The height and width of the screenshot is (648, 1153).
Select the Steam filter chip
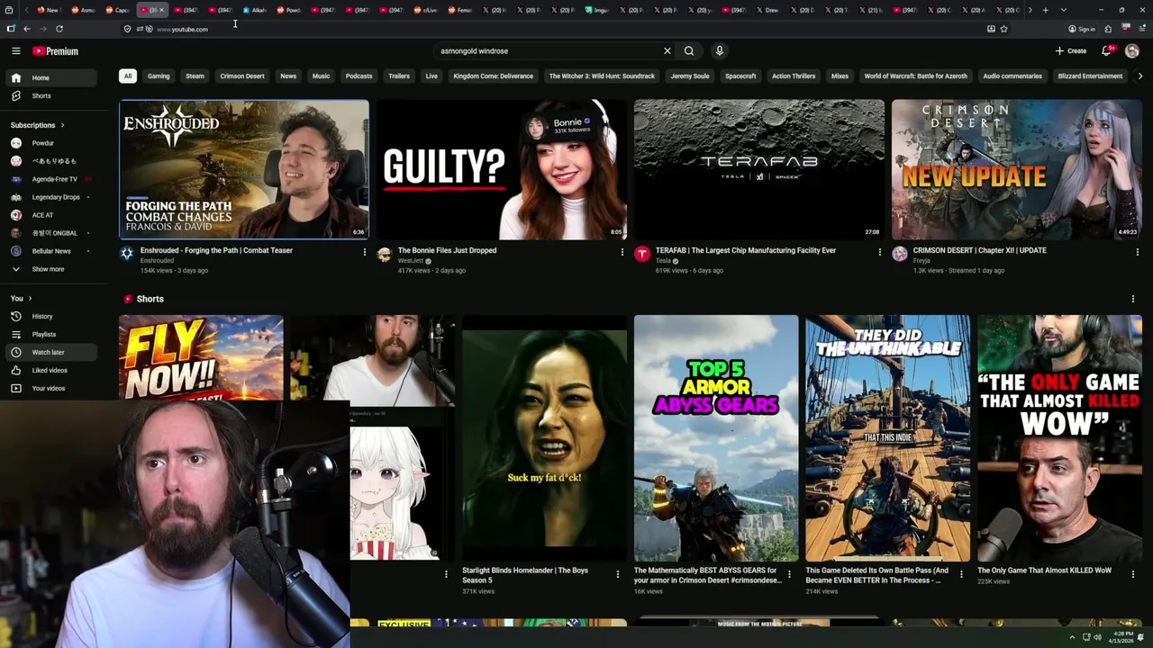pyautogui.click(x=195, y=76)
